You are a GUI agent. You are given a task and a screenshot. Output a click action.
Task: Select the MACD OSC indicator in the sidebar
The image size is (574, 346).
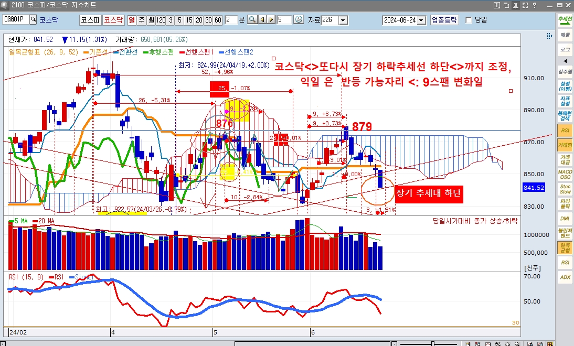coord(565,174)
